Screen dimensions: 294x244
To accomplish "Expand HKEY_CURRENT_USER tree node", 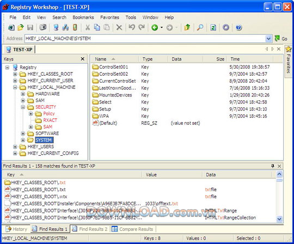I will click(x=15, y=81).
